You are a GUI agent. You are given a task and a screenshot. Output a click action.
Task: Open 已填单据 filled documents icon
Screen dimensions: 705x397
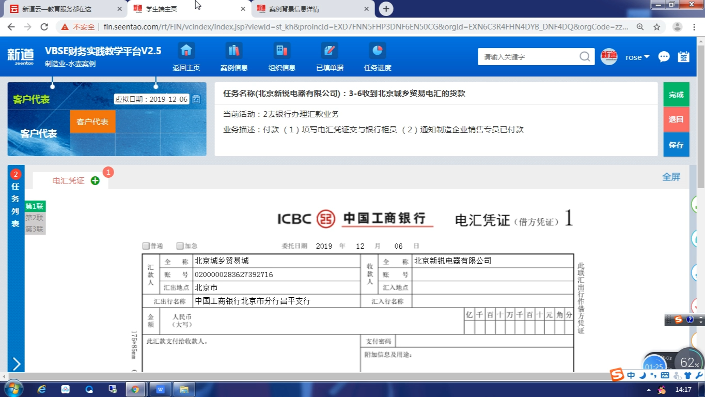[330, 51]
